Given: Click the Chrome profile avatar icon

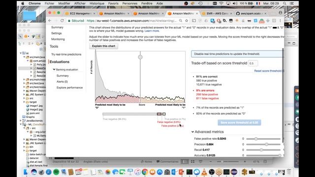Looking at the screenshot, I should pyautogui.click(x=281, y=13).
